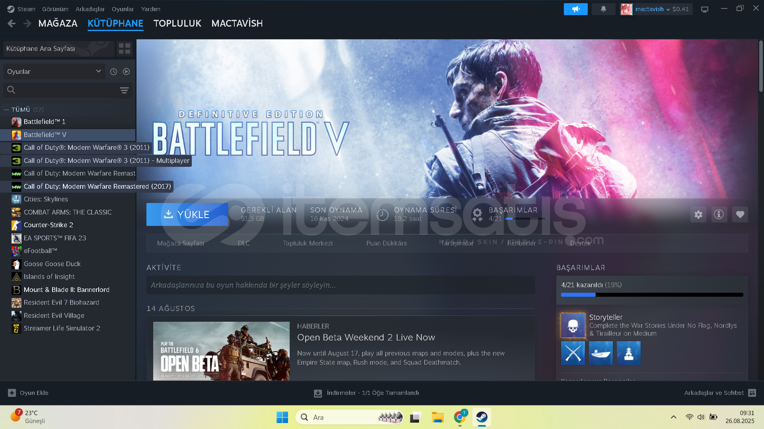Open game settings gear for Battlefield V
764x429 pixels.
[x=698, y=214]
